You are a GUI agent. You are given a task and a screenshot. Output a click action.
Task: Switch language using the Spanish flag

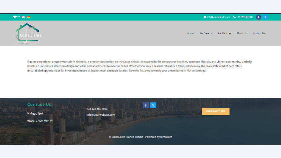28,17
